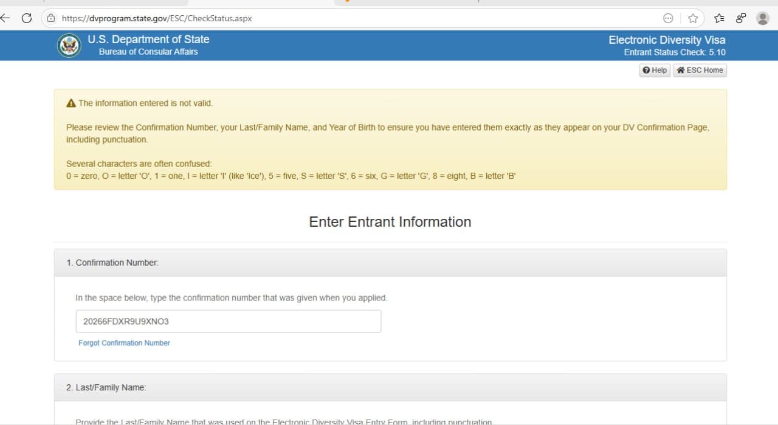Click the '0 = zero, O = letter' character hint line

pyautogui.click(x=291, y=176)
